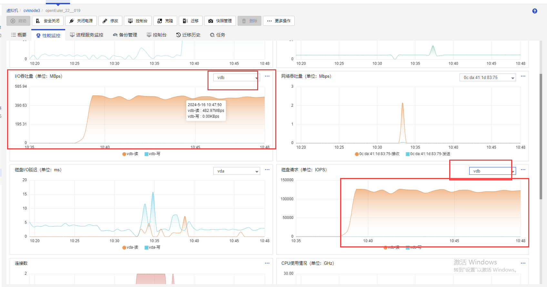The image size is (547, 287).
Task: Click the 安全关闭 button
Action: point(48,21)
